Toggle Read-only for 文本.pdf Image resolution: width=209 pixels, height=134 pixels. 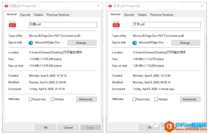click(x=134, y=99)
